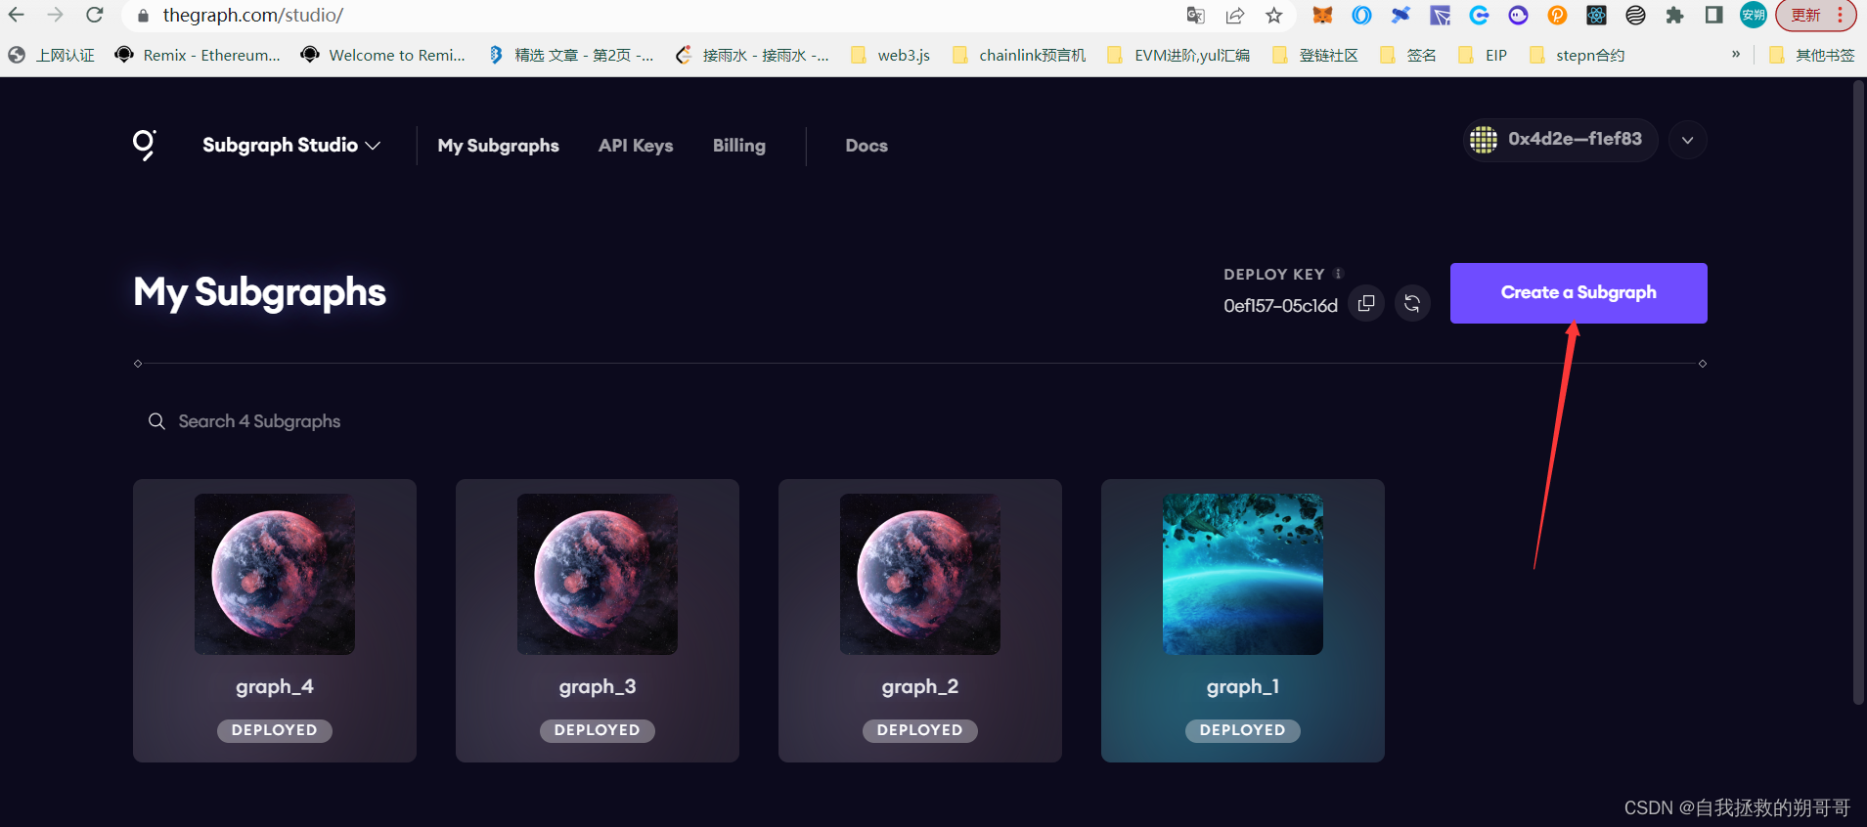Click browser forward arrow

[x=55, y=16]
